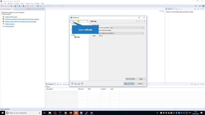Click the Open Perspective icon

point(200,6)
